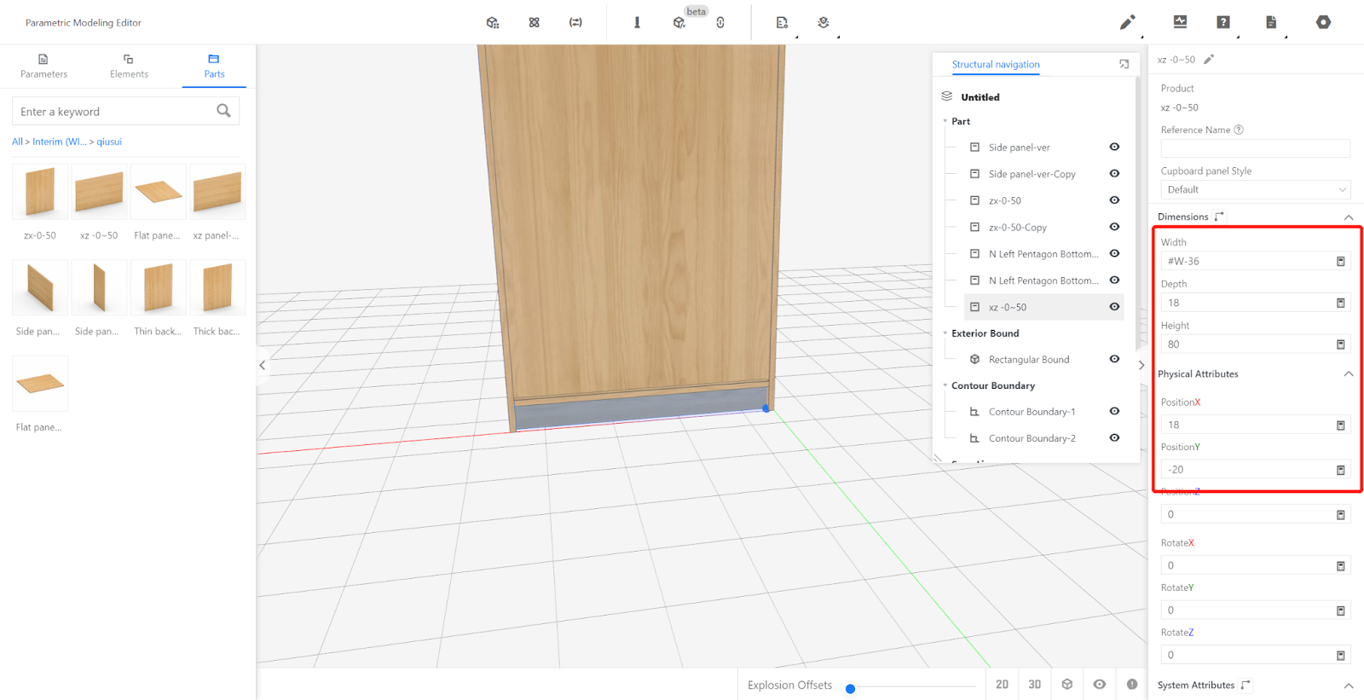1364x700 pixels.
Task: Select zx-0-50-Copy in the part tree
Action: (x=1017, y=228)
